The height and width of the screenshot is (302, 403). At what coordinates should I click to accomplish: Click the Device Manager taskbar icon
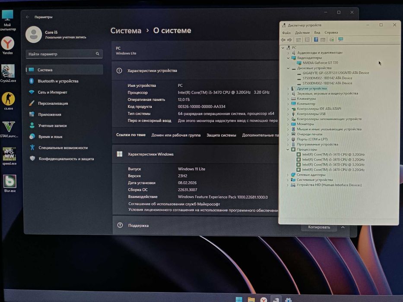tap(276, 299)
